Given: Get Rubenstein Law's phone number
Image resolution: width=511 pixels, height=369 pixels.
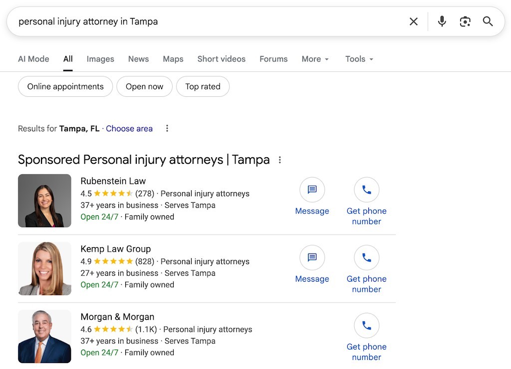Looking at the screenshot, I should tap(366, 190).
